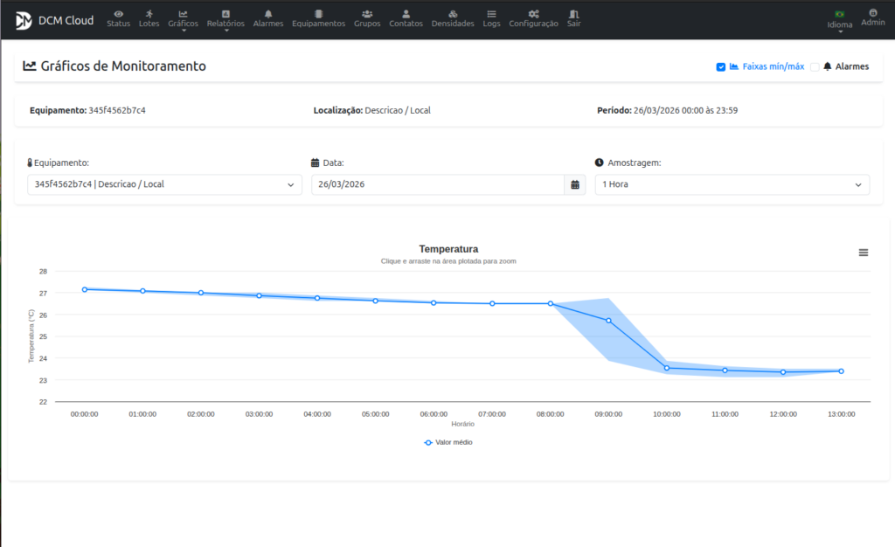Open the Gráficos menu in navbar
The image size is (895, 547).
[183, 19]
